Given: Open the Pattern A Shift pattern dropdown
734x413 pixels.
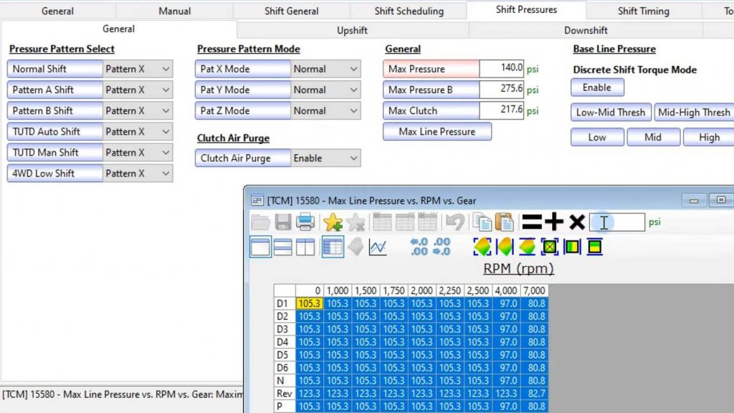Looking at the screenshot, I should coord(138,90).
